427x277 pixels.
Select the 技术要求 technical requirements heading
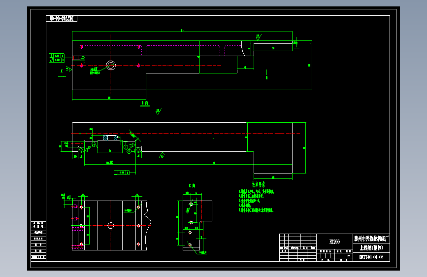tap(258, 184)
